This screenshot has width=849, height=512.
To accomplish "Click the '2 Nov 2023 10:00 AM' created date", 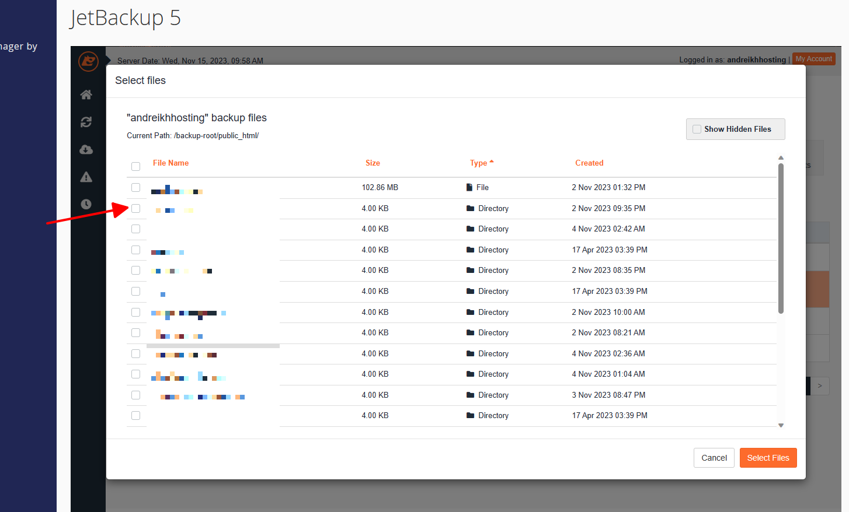I will (608, 312).
